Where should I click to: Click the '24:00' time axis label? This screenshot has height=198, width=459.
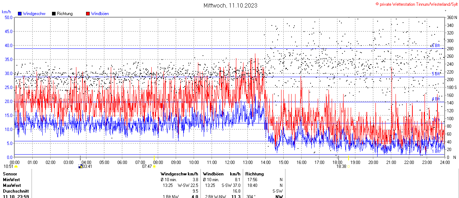point(445,162)
